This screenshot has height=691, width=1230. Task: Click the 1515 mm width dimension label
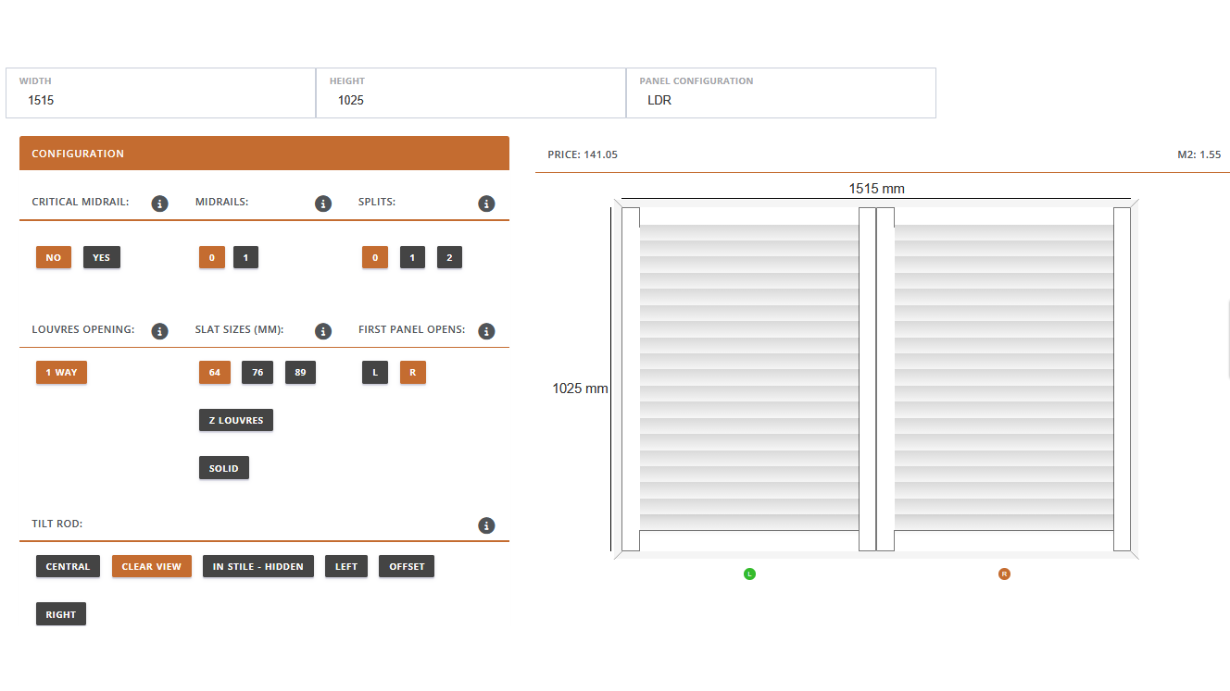pos(876,189)
